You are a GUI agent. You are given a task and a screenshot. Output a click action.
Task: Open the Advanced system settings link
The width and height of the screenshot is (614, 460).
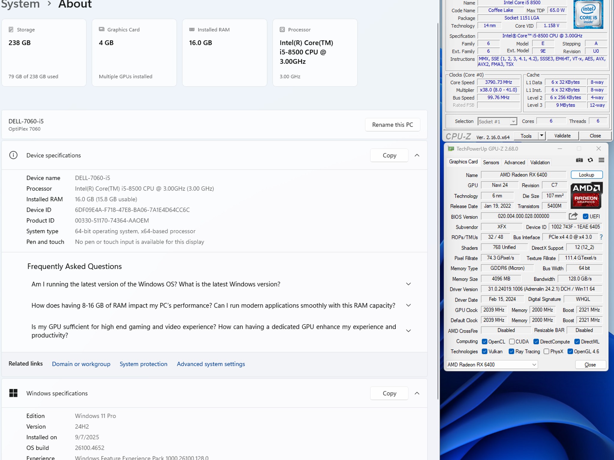(211, 364)
